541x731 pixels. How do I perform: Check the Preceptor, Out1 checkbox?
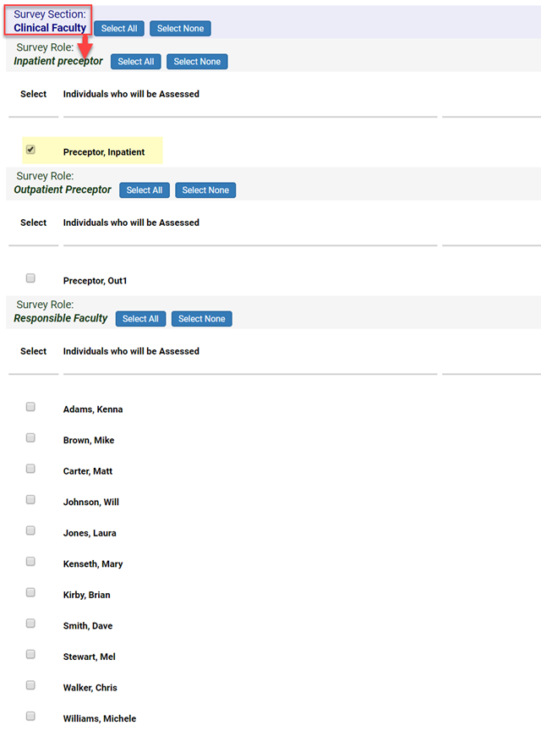31,278
